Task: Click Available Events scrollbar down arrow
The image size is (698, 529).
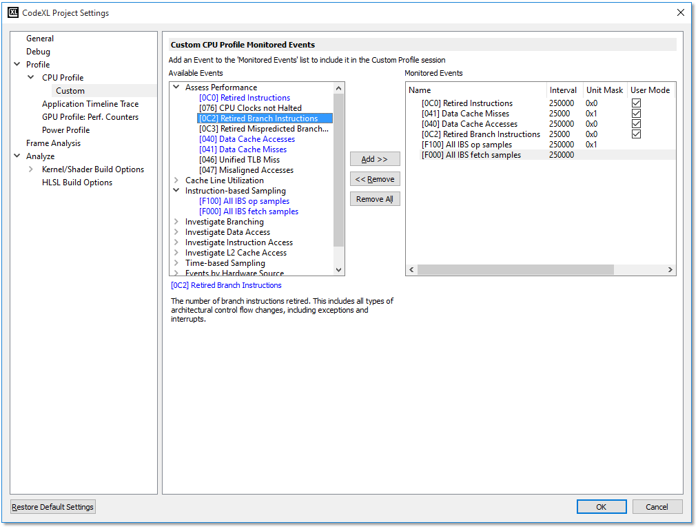Action: coord(339,269)
